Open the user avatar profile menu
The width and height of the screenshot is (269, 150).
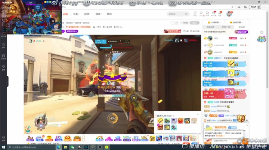[x=229, y=14]
